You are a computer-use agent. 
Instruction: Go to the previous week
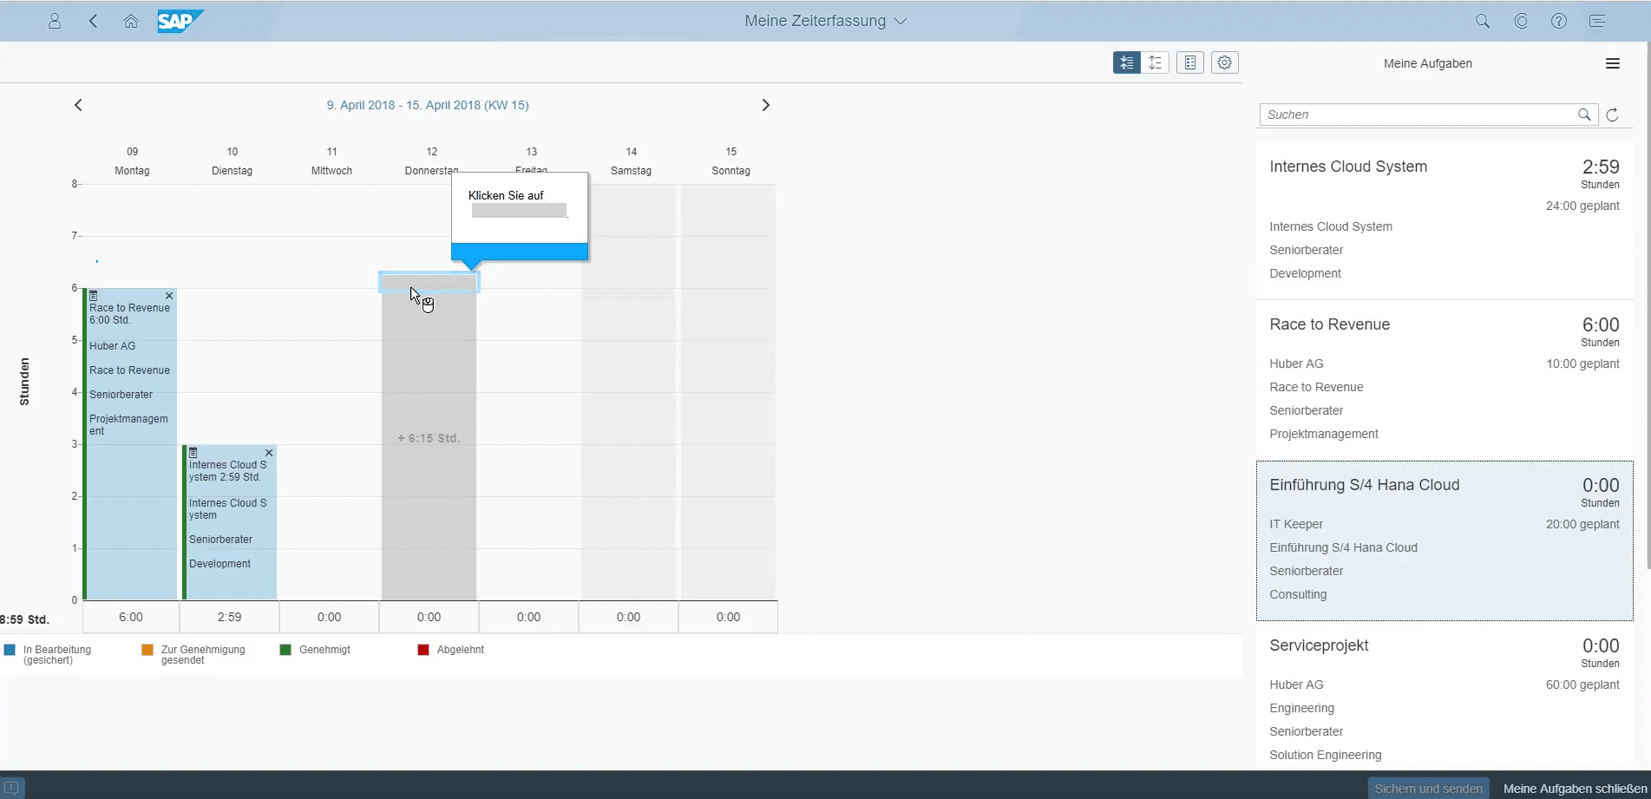pos(78,105)
